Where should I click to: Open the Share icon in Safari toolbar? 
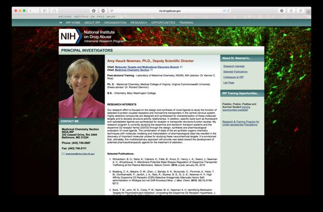point(290,11)
